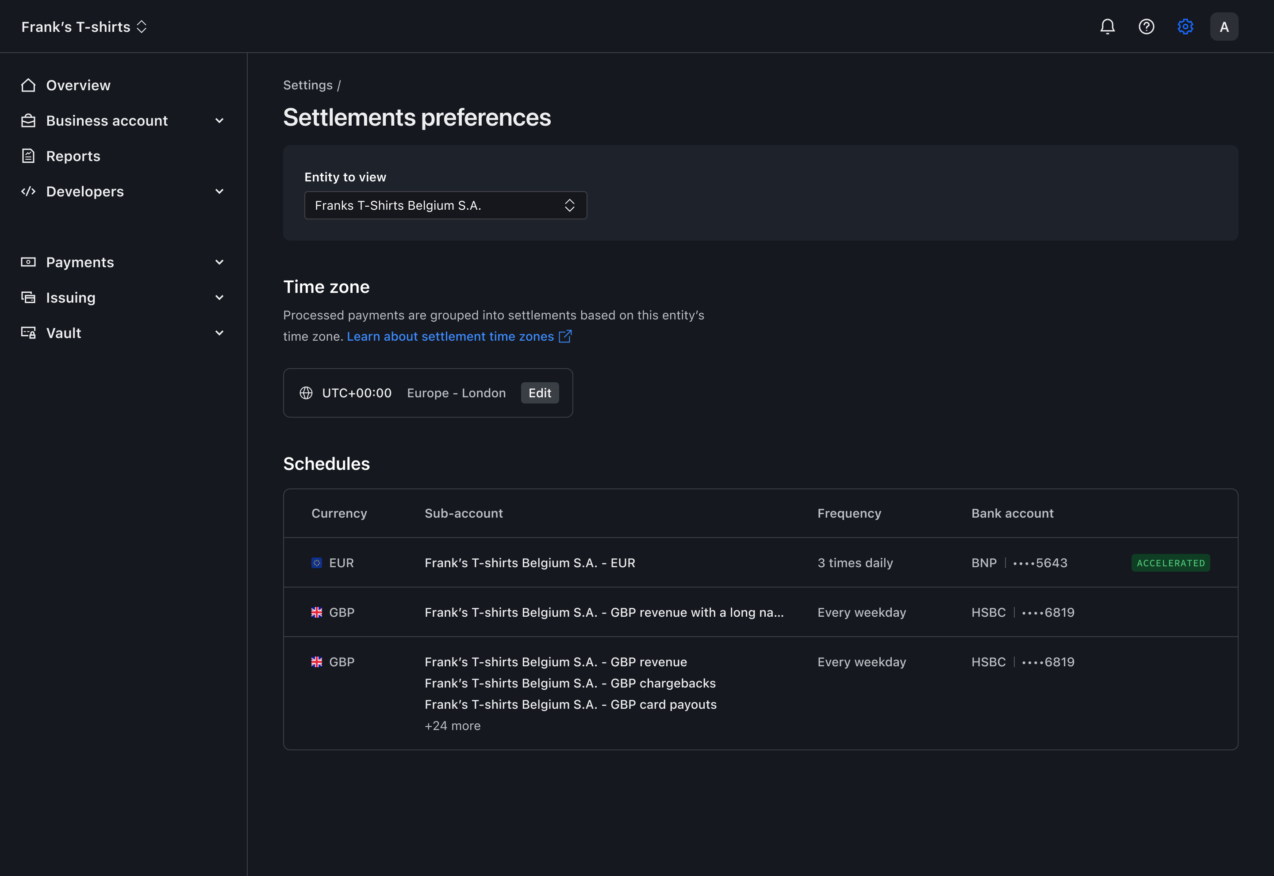Screen dimensions: 1274x876
Task: Select the GBP revenue with a long na... sub-account
Action: 604,612
